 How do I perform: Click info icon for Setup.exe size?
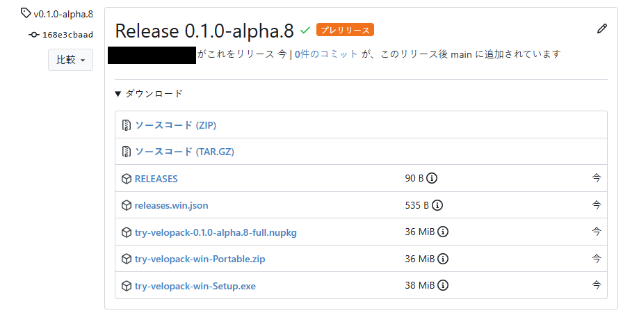pos(443,285)
